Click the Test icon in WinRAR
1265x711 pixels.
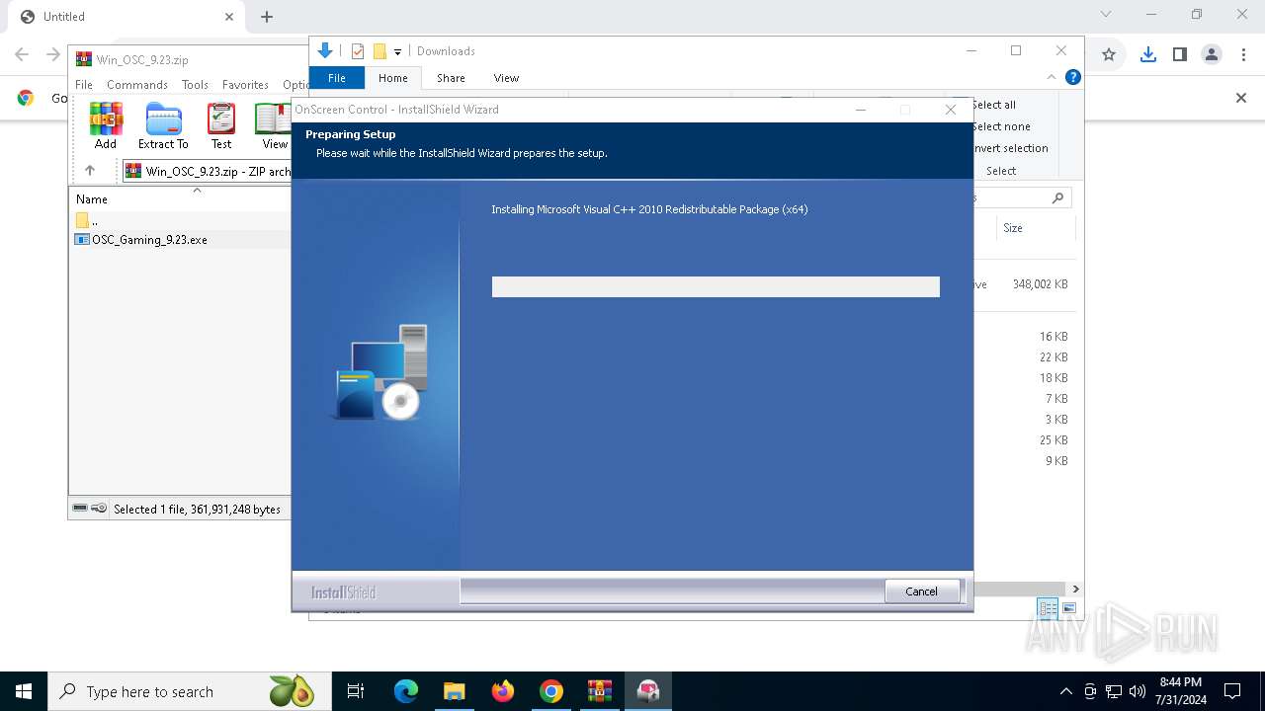221,125
